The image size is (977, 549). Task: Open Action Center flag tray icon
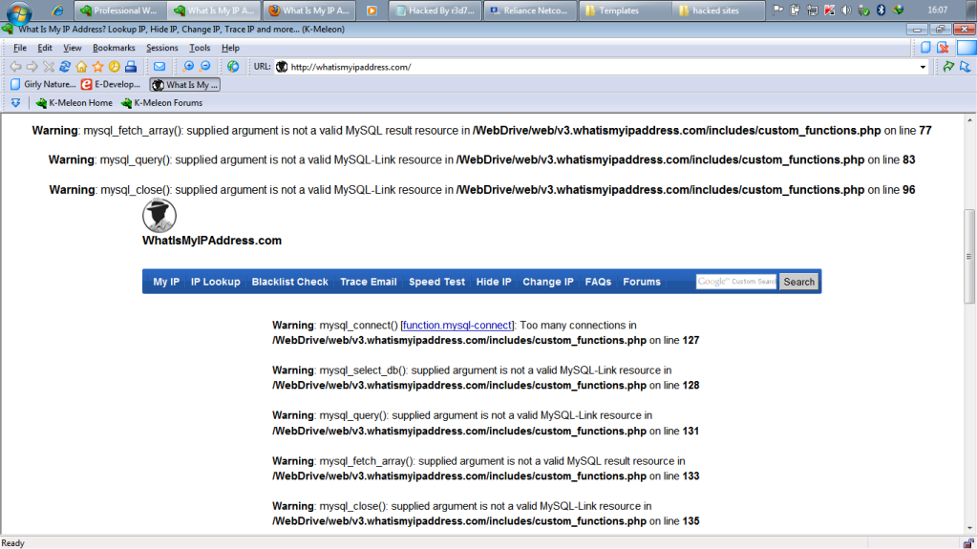click(x=777, y=10)
